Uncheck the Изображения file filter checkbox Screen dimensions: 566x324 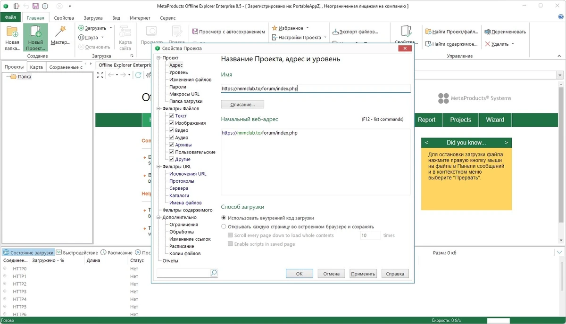(x=172, y=123)
